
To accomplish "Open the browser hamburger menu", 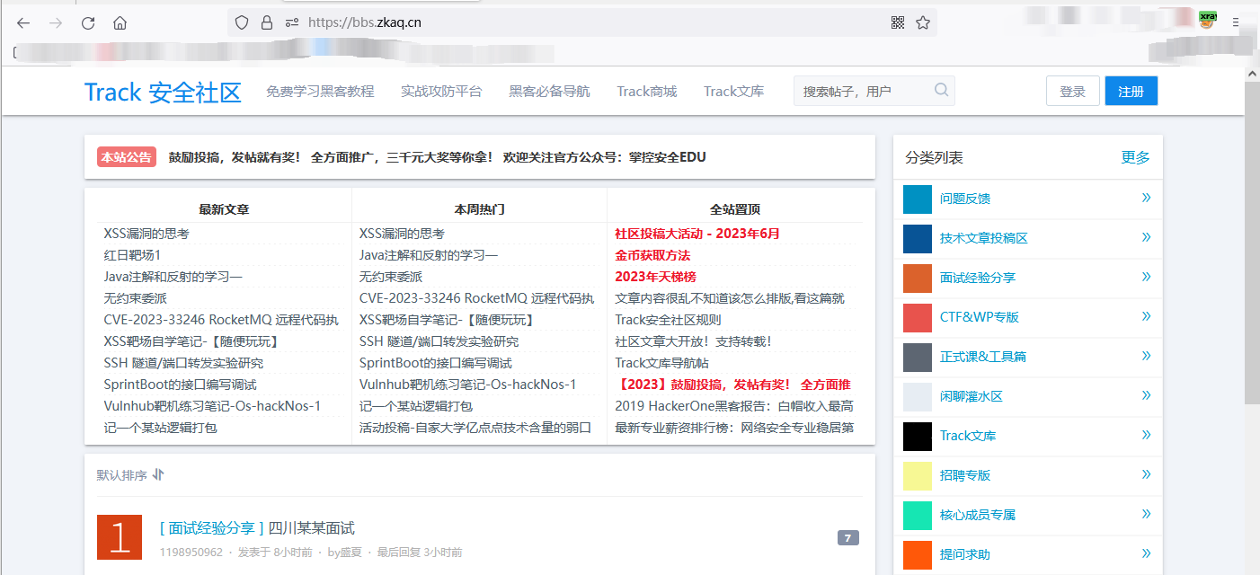I will [1237, 22].
